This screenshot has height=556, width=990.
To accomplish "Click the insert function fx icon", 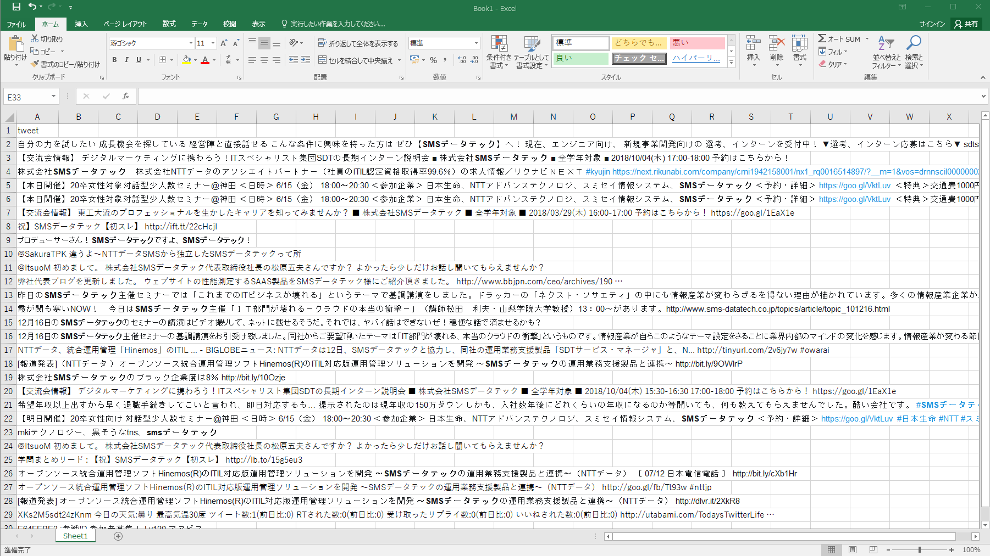I will (126, 96).
